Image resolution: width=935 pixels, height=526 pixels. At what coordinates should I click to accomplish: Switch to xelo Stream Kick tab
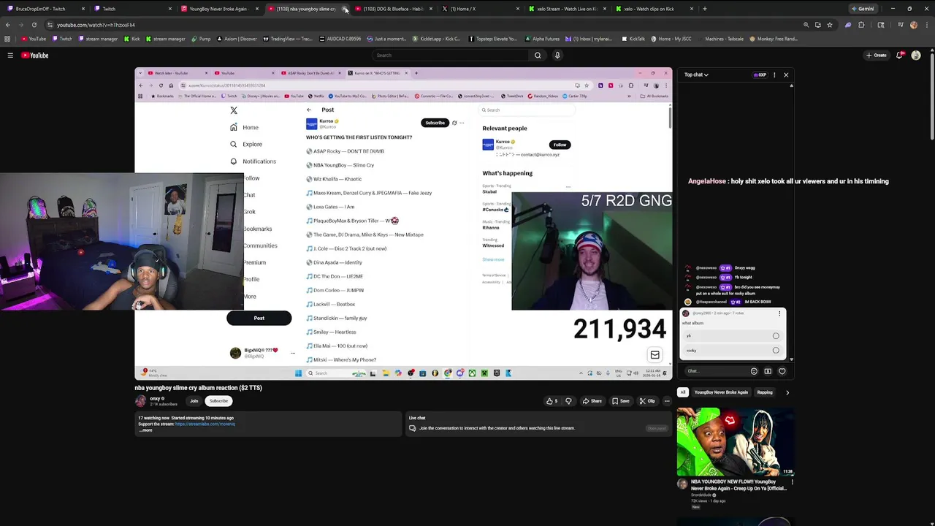tap(567, 9)
